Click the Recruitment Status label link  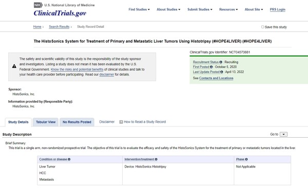point(206,62)
